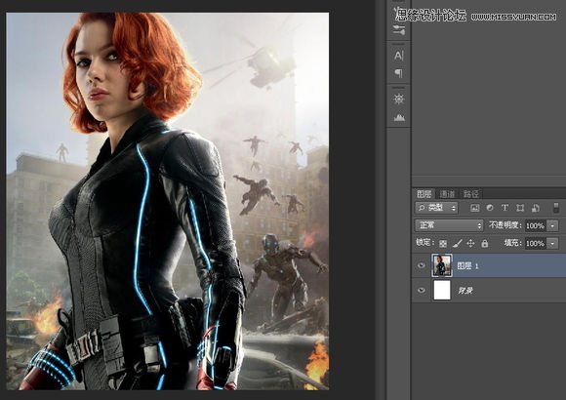Lock transparent pixels checkerboard icon
566x400 pixels.
[443, 244]
